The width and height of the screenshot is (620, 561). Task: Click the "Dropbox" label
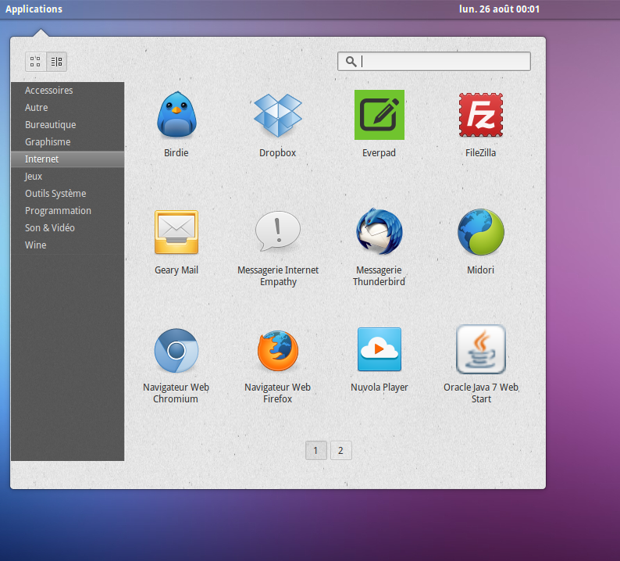click(x=277, y=152)
